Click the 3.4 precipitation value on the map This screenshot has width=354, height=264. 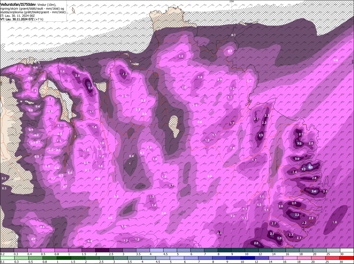coord(314,191)
